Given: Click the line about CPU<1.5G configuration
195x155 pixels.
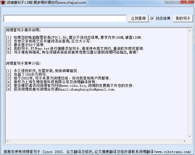Looking at the screenshot, I should coord(74,37).
